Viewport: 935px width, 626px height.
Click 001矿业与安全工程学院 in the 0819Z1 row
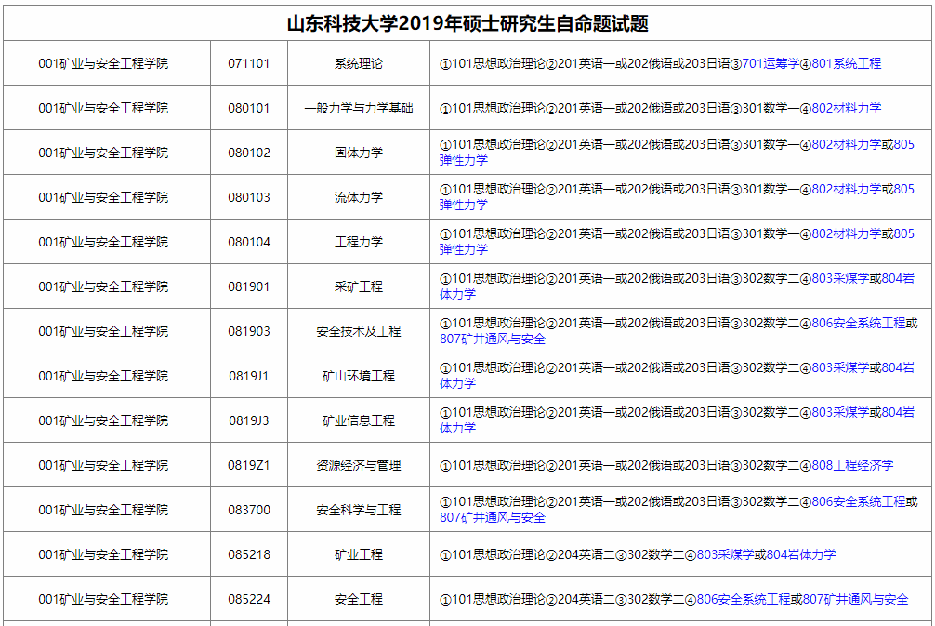(103, 465)
